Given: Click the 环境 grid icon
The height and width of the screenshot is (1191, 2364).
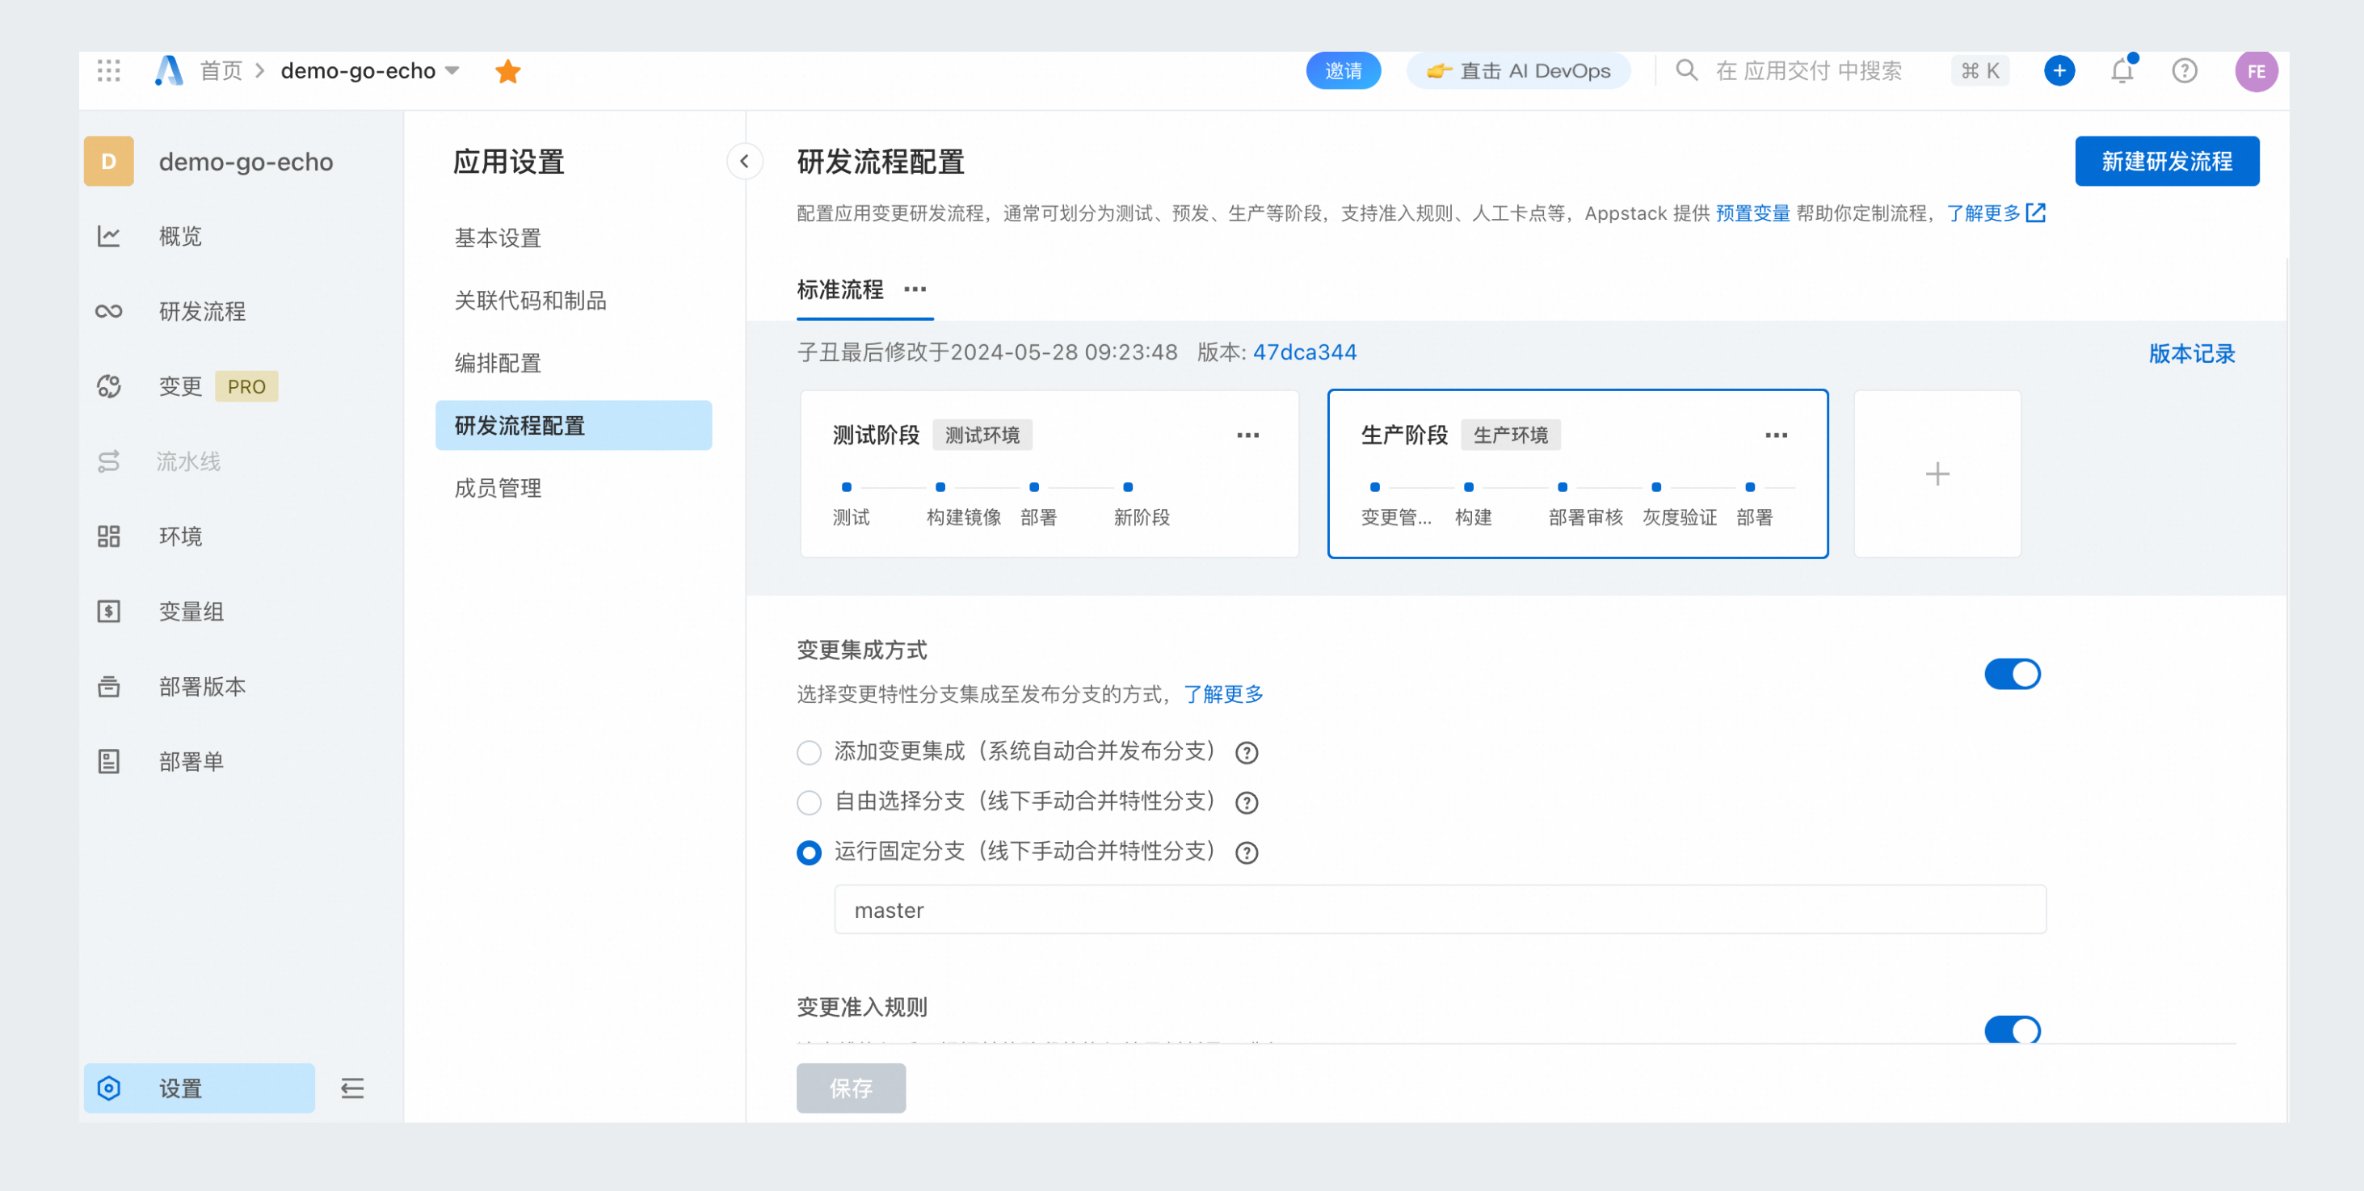Looking at the screenshot, I should tap(109, 537).
